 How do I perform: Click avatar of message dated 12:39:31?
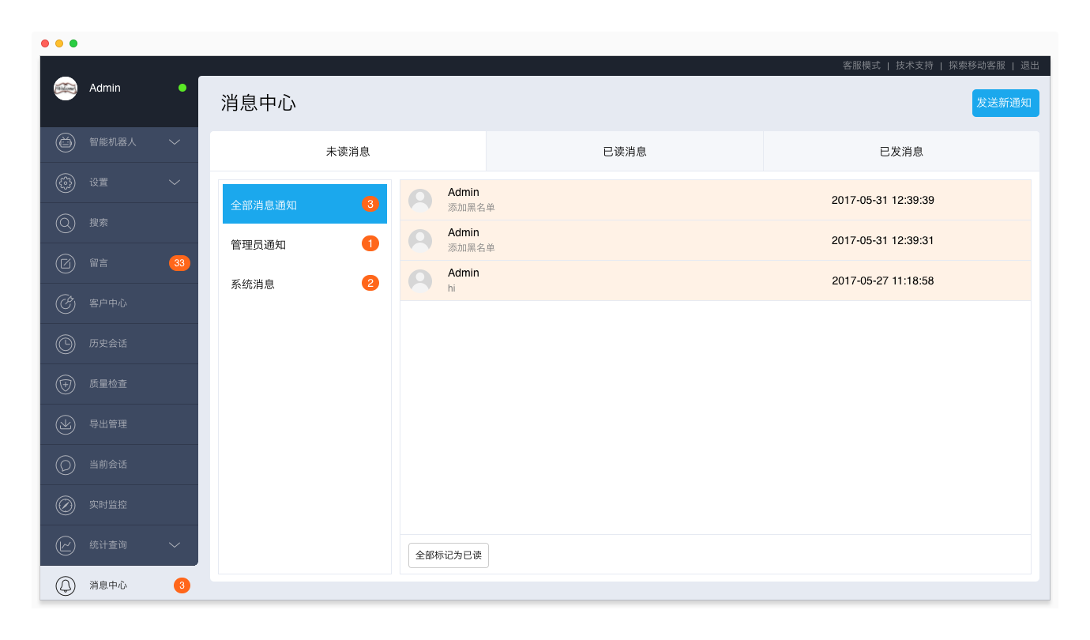(x=420, y=241)
